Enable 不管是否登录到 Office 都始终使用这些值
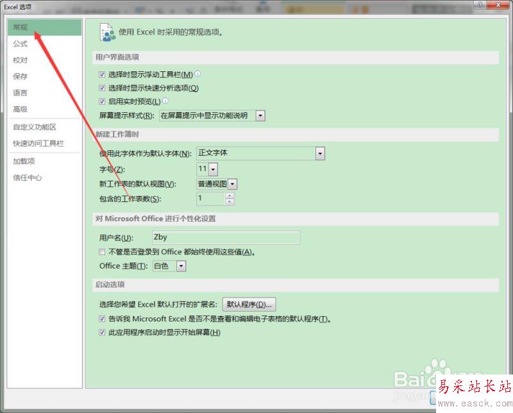513x413 pixels. (x=102, y=251)
